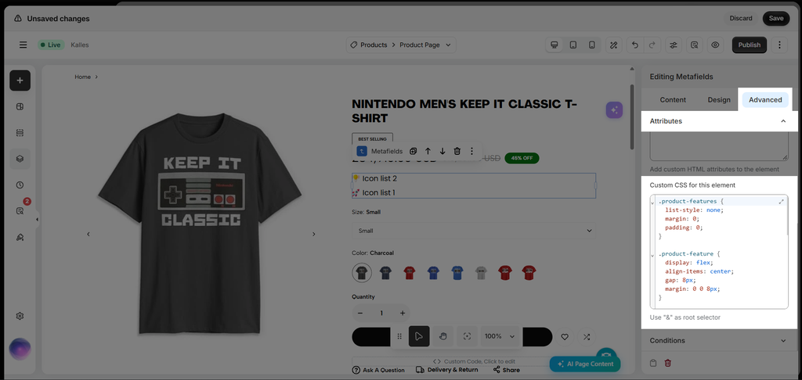Choose the grey t-shirt color swatch
Screen dimensions: 802x380
click(x=481, y=272)
